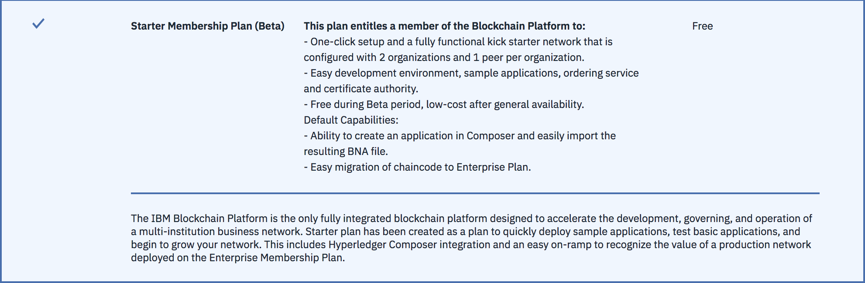
Task: Click the 'Free' price label
Action: click(702, 26)
